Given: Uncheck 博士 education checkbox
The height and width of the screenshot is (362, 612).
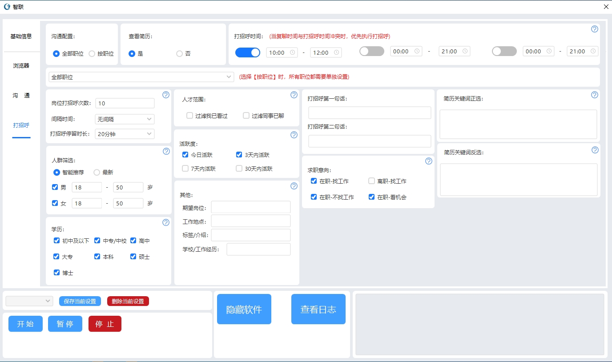Looking at the screenshot, I should pos(56,273).
